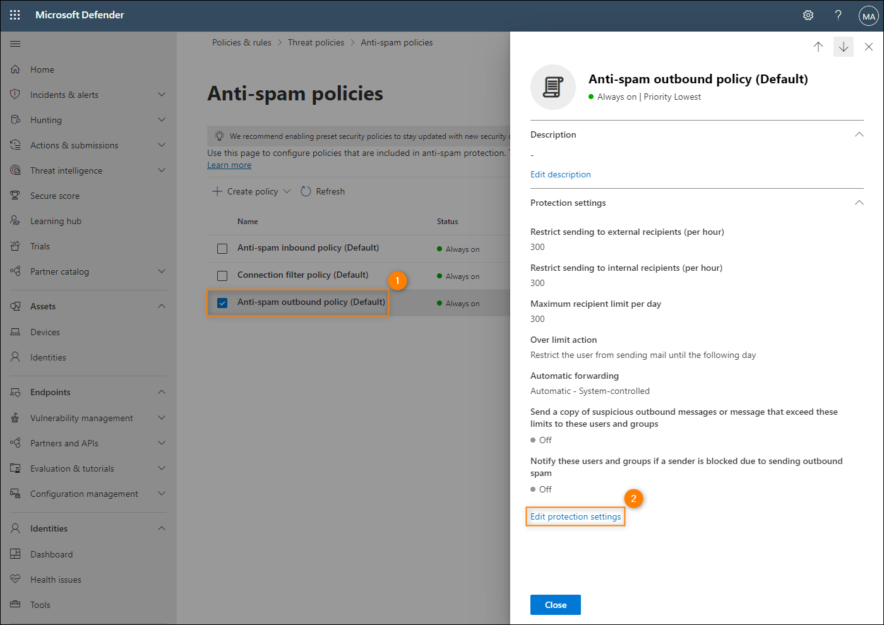Expand Threat intelligence chevron
The width and height of the screenshot is (884, 625).
[162, 170]
